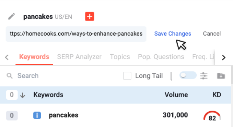Screen dimensions: 233x127
Task: Select the Pop. Questions tab
Action: (161, 57)
